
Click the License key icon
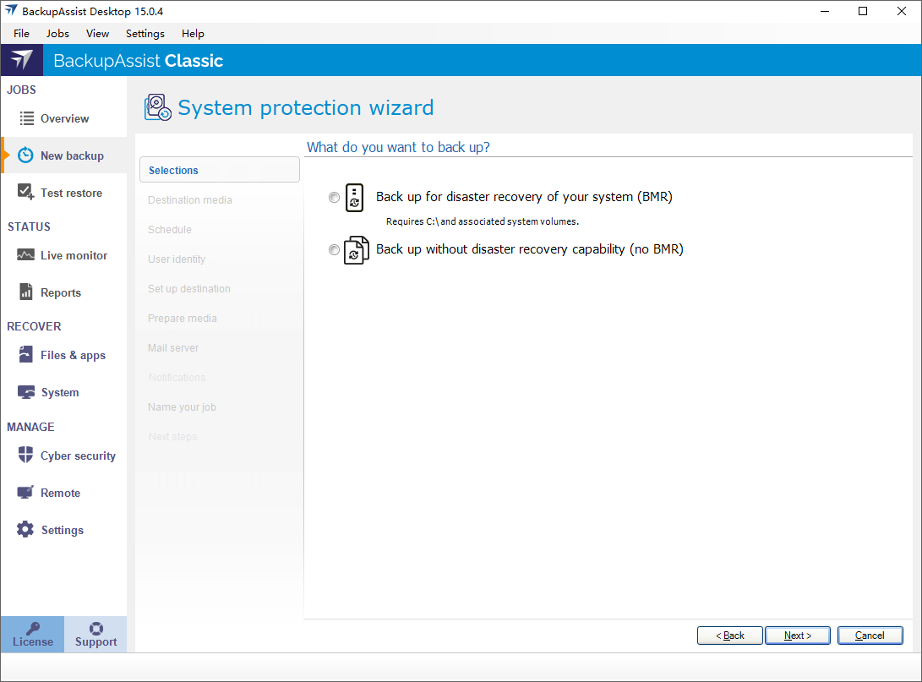[33, 629]
